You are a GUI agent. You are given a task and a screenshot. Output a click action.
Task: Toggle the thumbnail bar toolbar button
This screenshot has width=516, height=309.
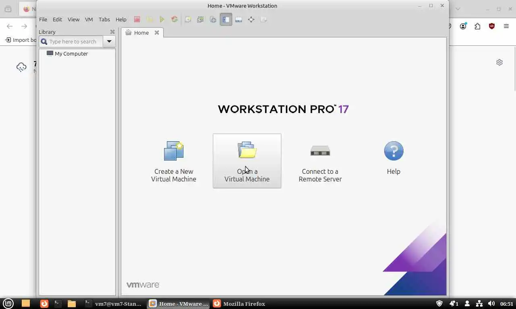coord(239,19)
